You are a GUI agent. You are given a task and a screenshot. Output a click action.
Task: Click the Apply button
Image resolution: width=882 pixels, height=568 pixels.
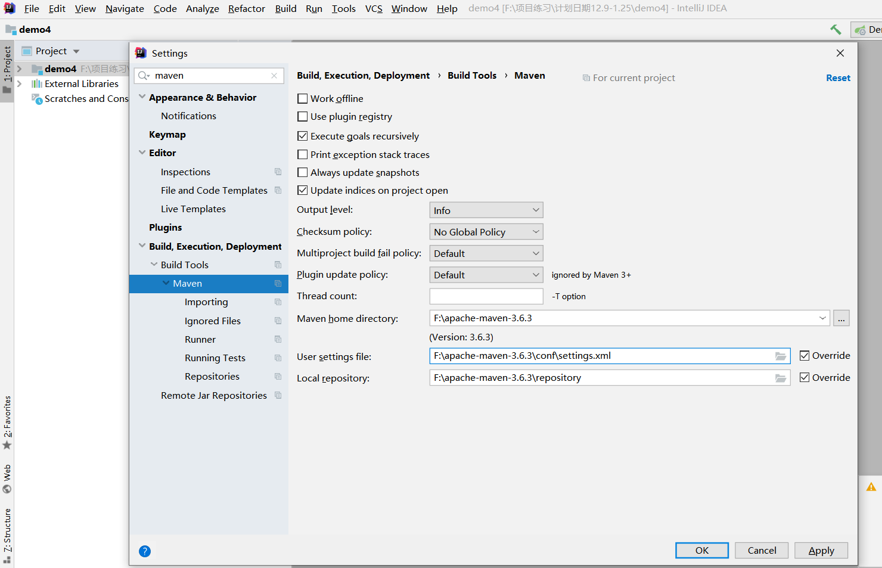(x=821, y=550)
